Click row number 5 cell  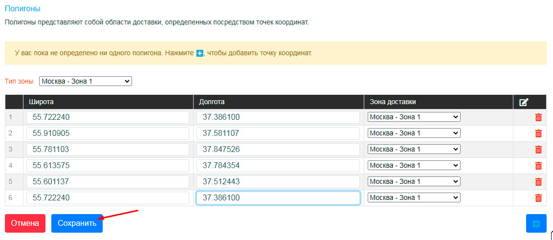click(14, 182)
